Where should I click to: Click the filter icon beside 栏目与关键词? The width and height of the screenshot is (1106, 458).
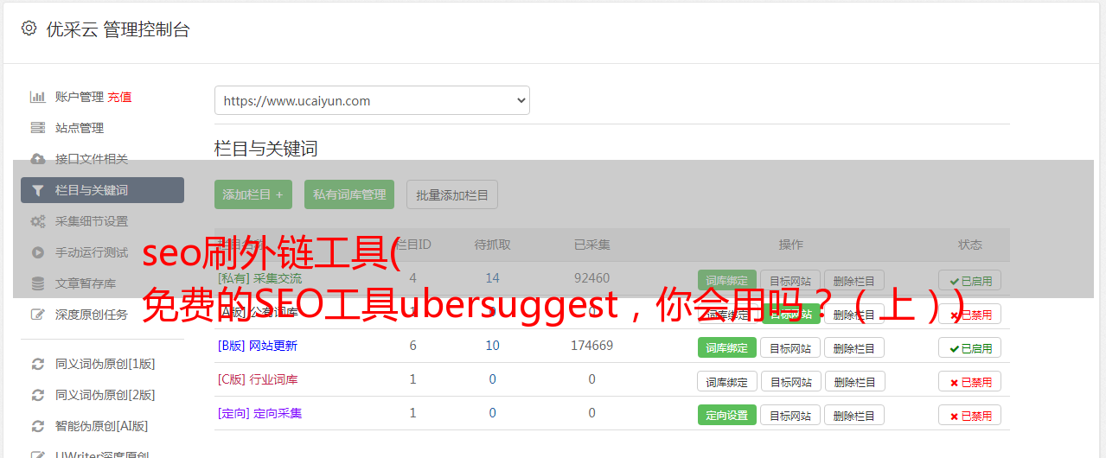tap(38, 190)
